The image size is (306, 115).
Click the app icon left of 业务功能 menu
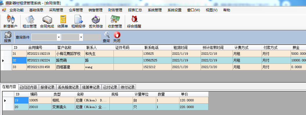tap(4, 10)
